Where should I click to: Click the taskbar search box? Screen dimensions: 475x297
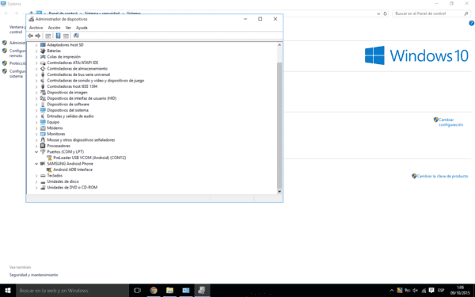pyautogui.click(x=72, y=291)
